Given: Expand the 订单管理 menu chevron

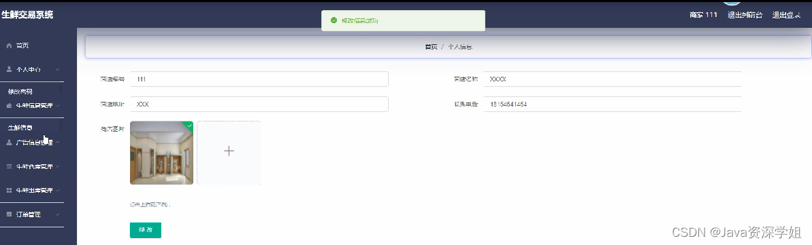Looking at the screenshot, I should (x=57, y=214).
